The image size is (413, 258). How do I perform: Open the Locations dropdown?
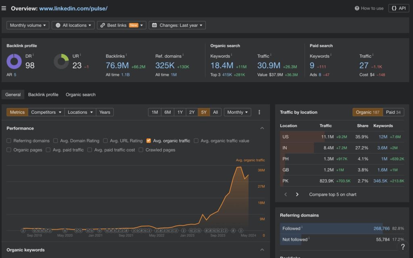tap(80, 112)
